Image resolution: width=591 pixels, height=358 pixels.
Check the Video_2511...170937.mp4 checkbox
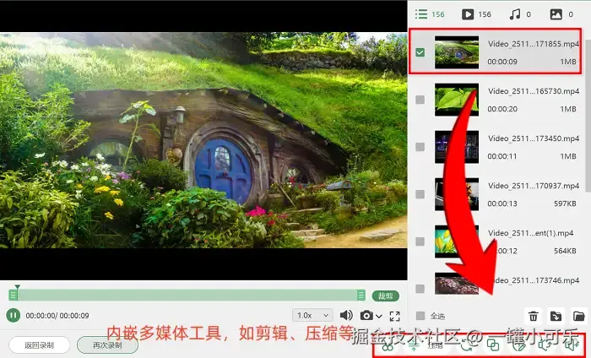coord(420,194)
